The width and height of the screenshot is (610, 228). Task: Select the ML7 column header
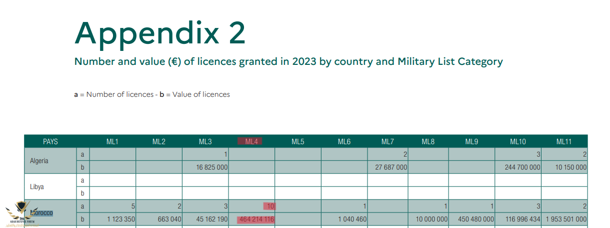[387, 142]
